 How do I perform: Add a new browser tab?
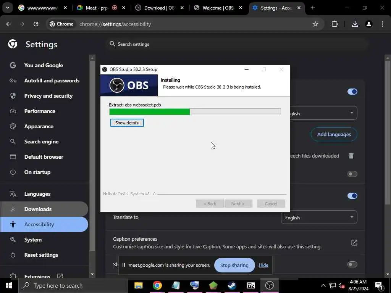pyautogui.click(x=312, y=8)
